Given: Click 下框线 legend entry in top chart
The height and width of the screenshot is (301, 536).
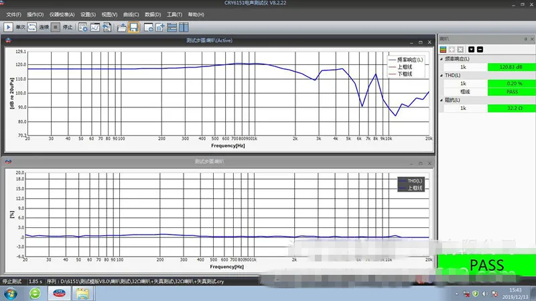Looking at the screenshot, I should tap(400, 74).
